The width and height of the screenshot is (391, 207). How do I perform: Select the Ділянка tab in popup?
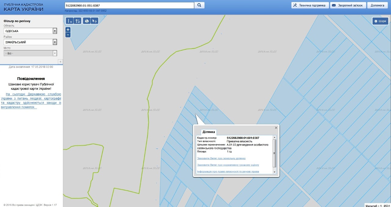click(209, 132)
